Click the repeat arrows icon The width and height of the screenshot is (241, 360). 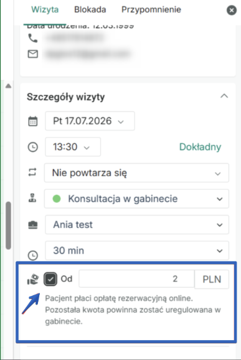point(32,172)
